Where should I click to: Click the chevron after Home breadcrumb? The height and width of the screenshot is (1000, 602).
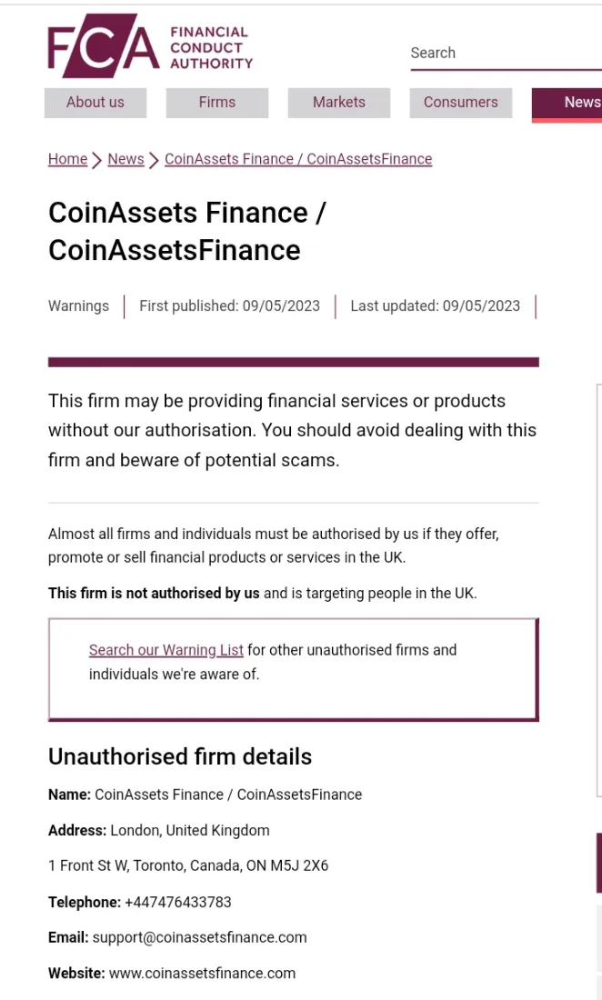click(x=97, y=160)
